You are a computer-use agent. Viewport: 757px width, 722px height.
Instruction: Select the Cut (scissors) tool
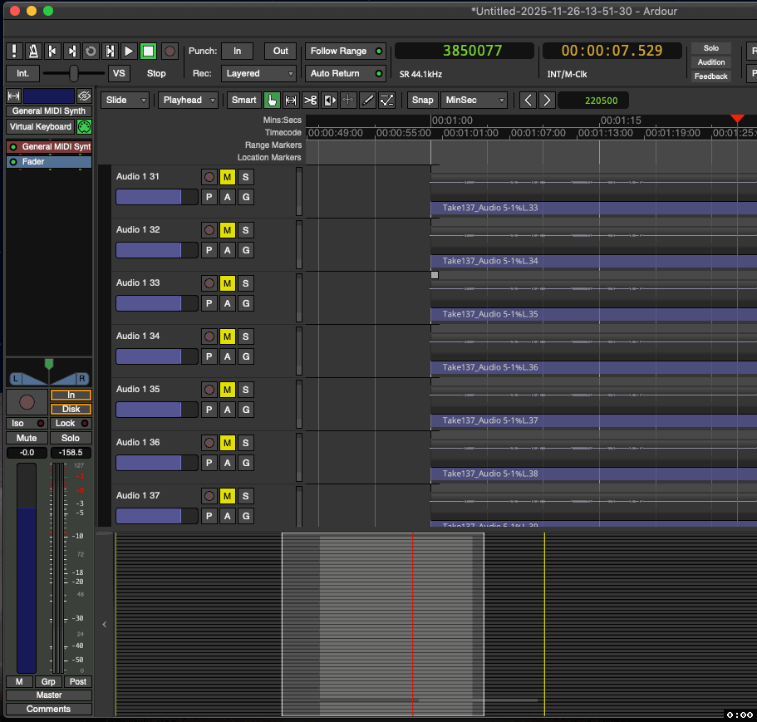310,101
